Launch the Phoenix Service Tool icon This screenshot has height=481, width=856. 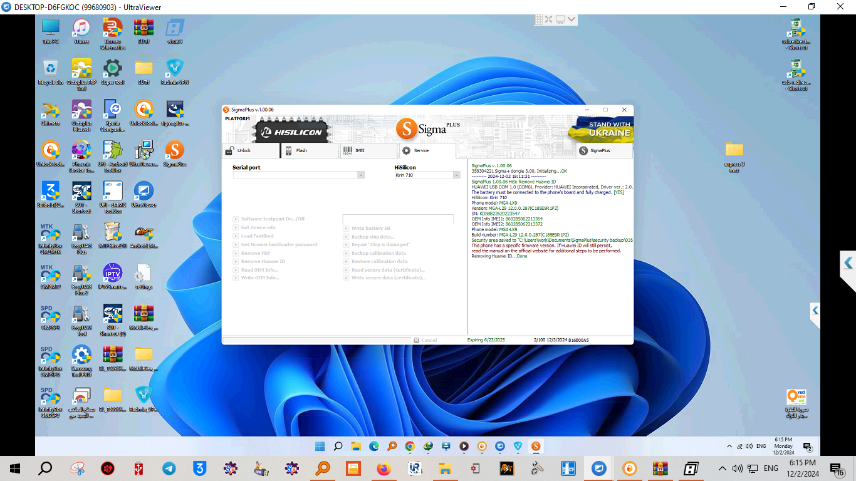click(x=81, y=157)
